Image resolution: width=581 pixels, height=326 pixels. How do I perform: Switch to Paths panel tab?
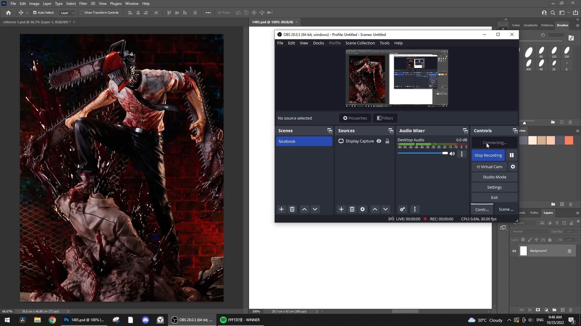534,213
